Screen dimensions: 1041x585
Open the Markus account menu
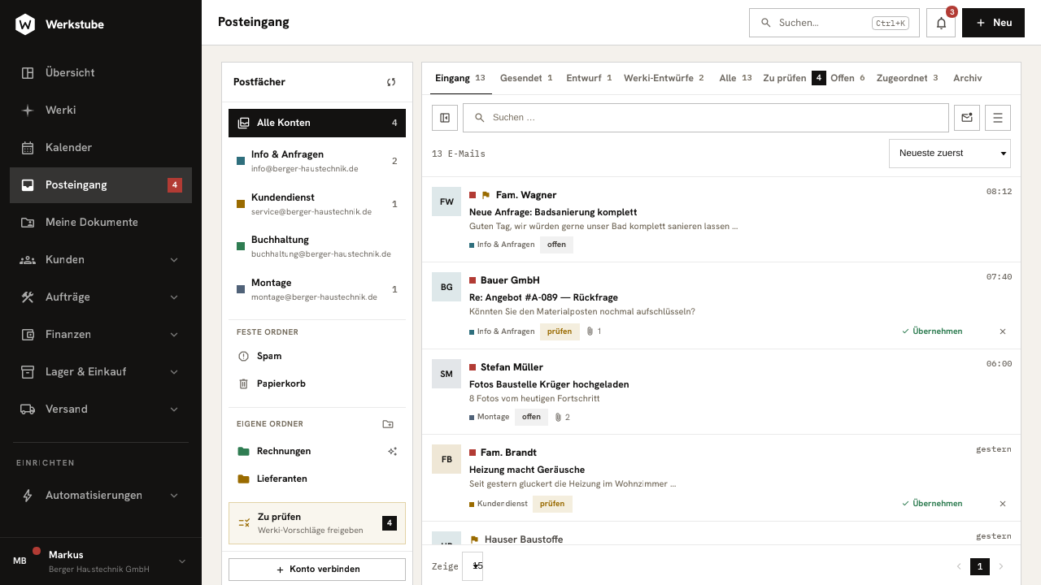click(x=101, y=561)
